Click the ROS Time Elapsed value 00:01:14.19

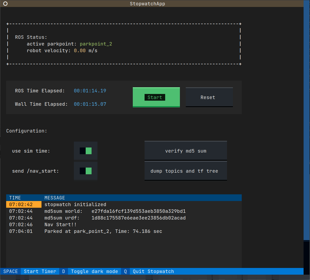click(x=90, y=91)
